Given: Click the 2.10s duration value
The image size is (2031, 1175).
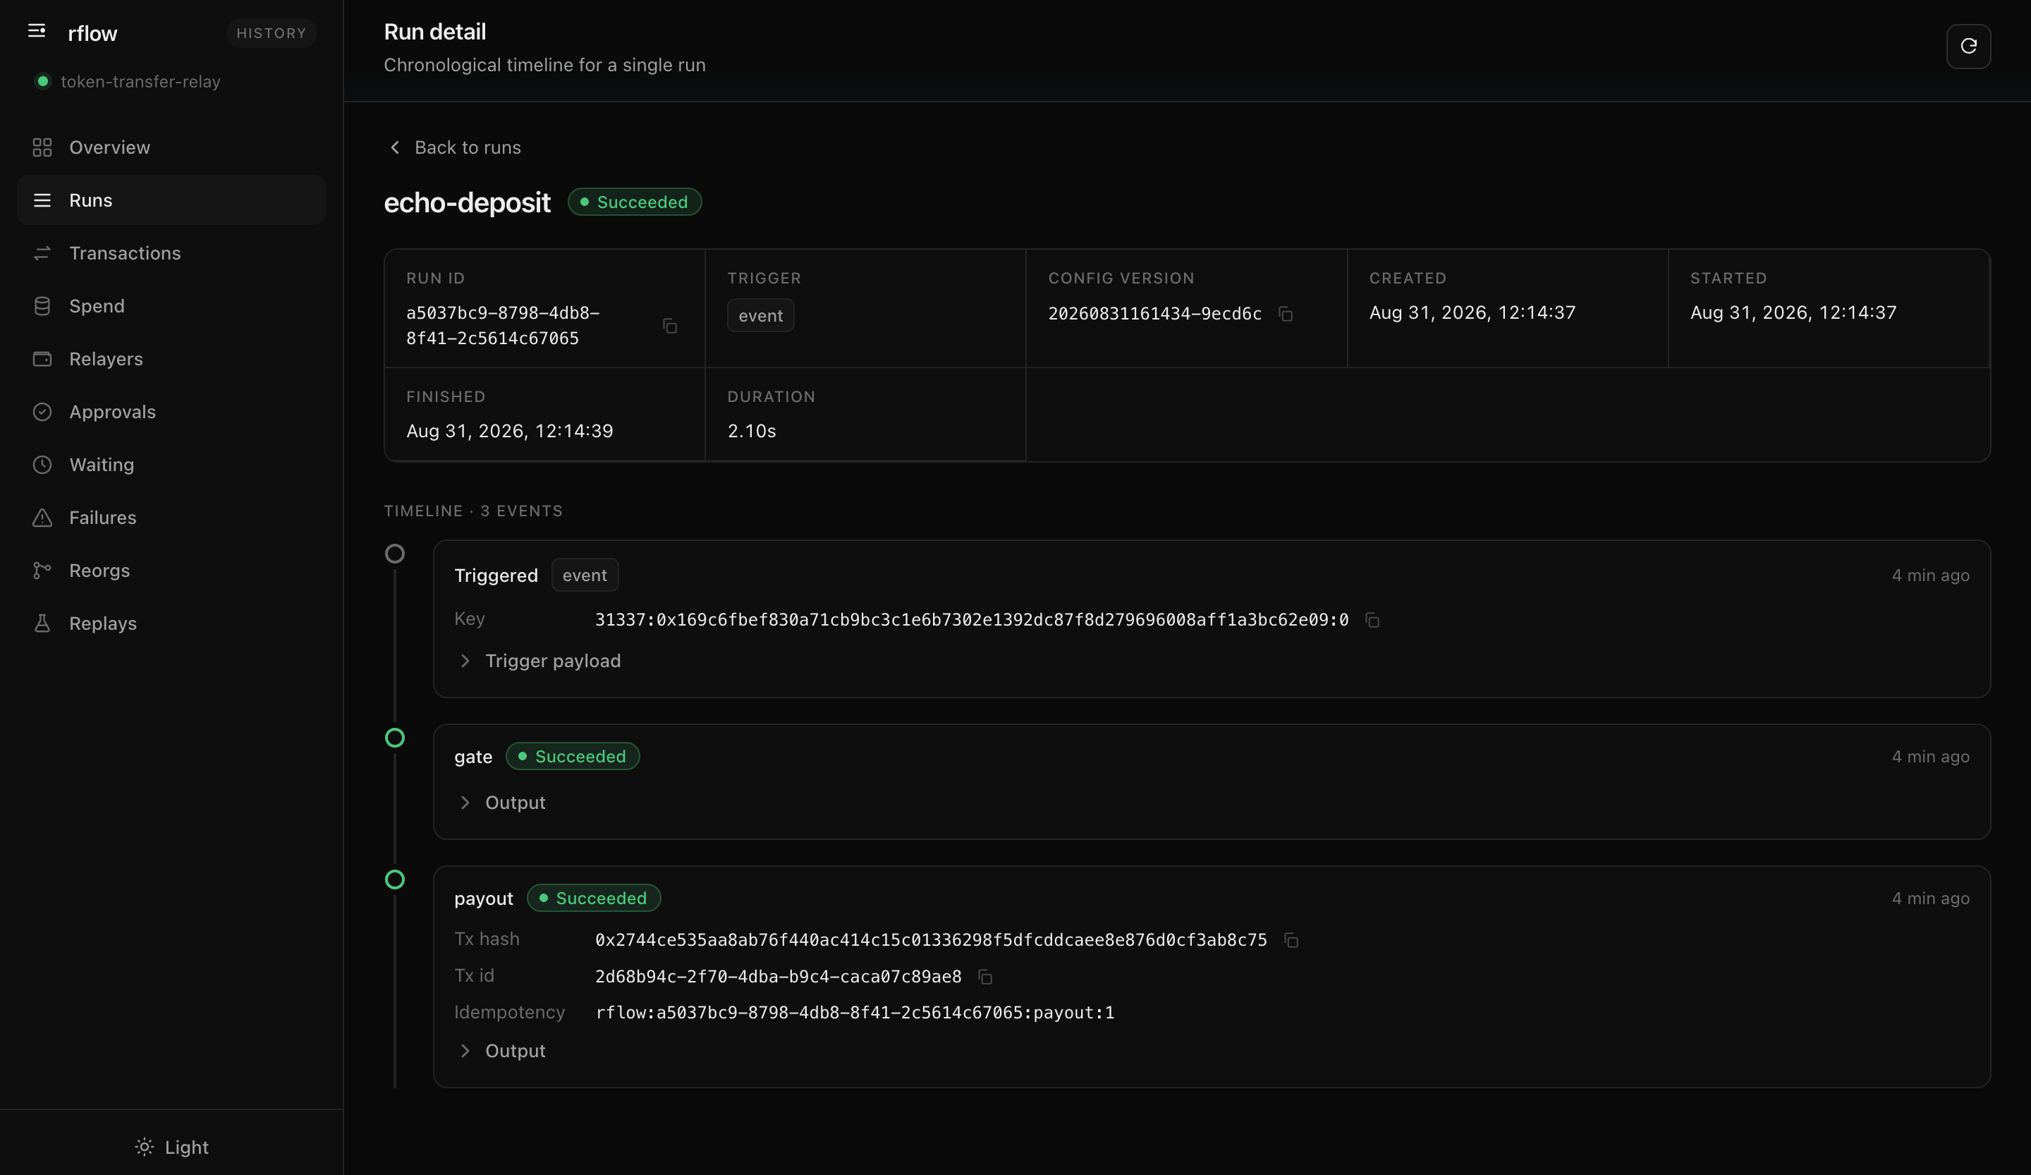Looking at the screenshot, I should coord(752,431).
